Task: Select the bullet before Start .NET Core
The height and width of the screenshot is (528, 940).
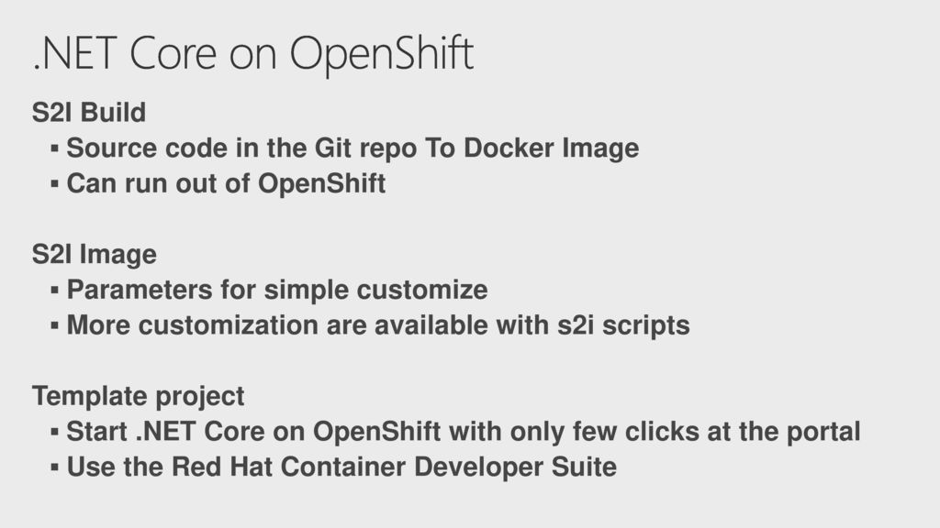Action: coord(54,432)
